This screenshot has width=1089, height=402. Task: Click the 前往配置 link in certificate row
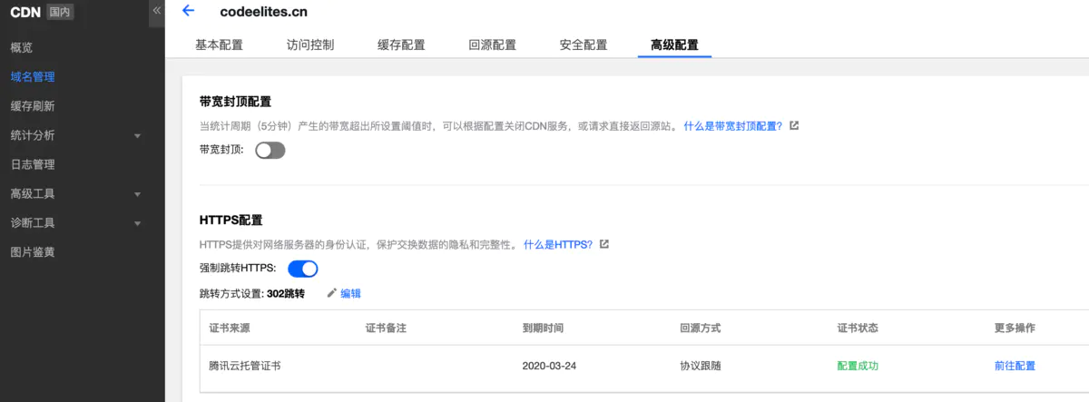pyautogui.click(x=1015, y=366)
